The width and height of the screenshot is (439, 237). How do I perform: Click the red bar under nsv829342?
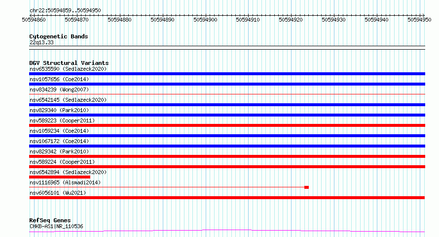(227, 156)
